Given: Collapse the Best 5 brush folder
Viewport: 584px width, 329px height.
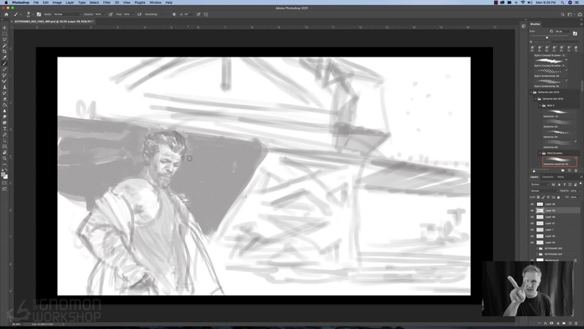Looking at the screenshot, I should tap(540, 105).
